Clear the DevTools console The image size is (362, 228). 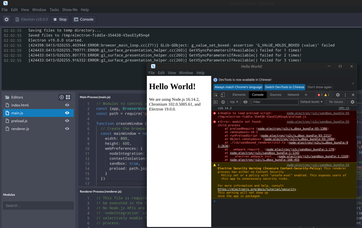(223, 102)
